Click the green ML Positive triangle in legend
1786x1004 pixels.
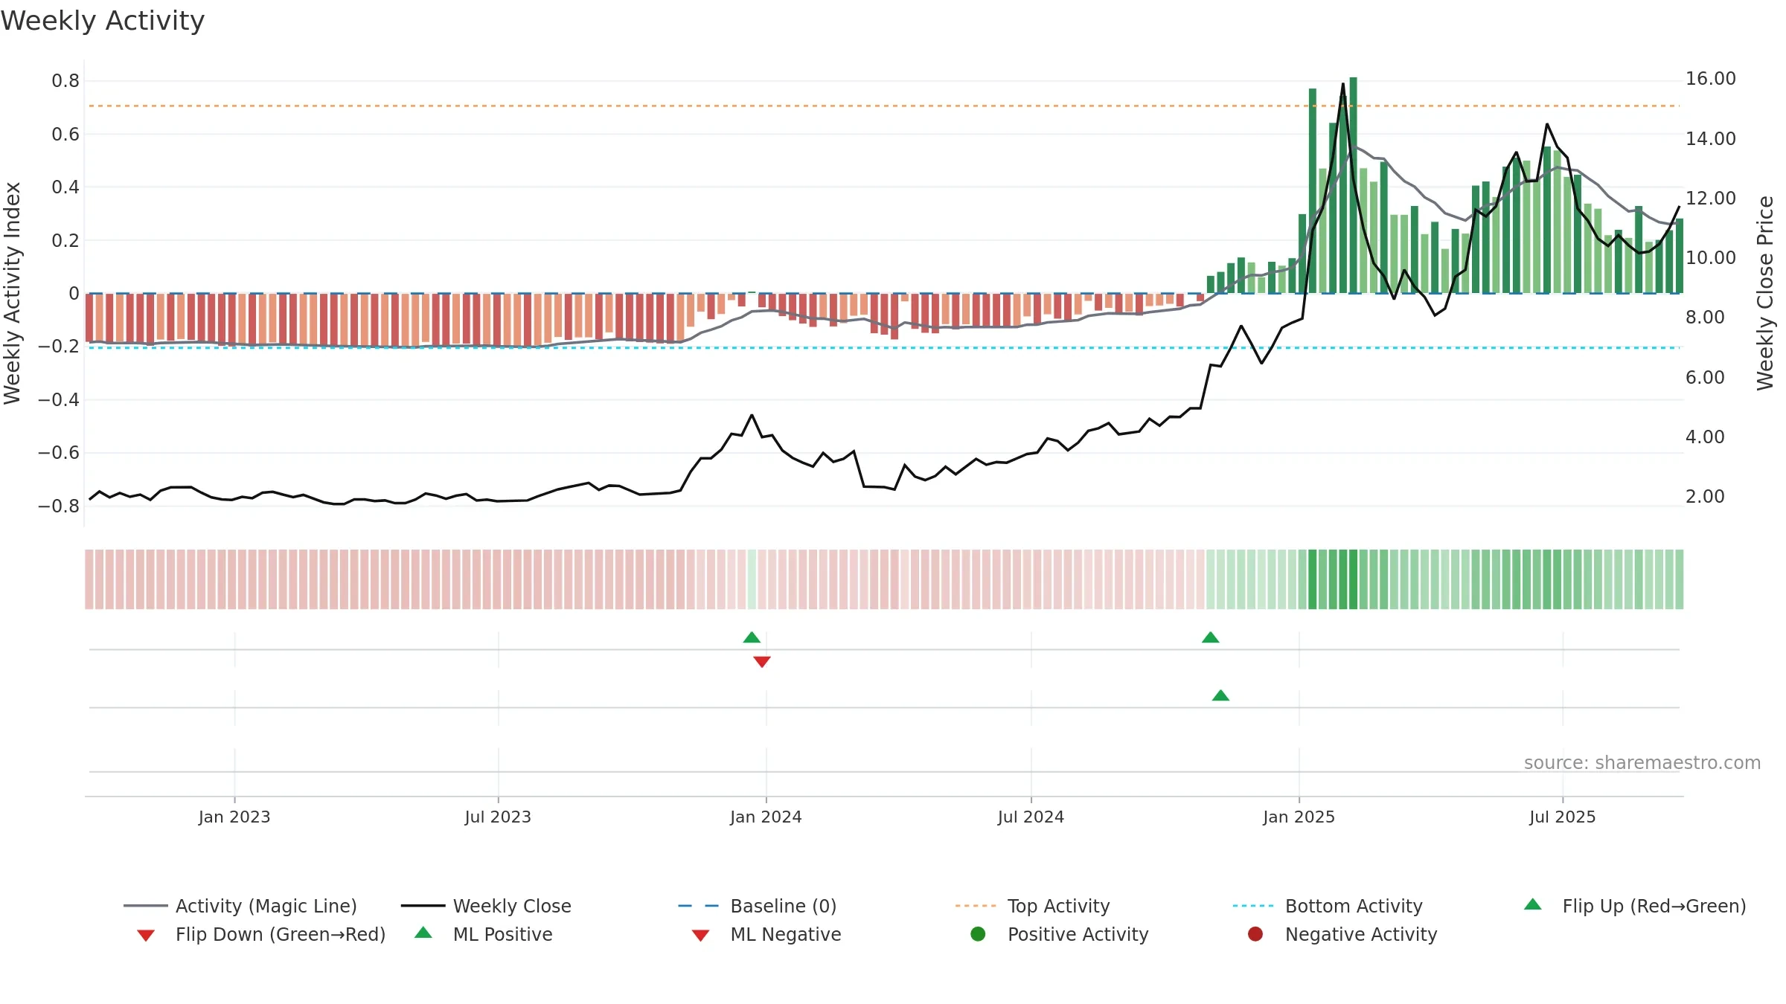pyautogui.click(x=423, y=933)
